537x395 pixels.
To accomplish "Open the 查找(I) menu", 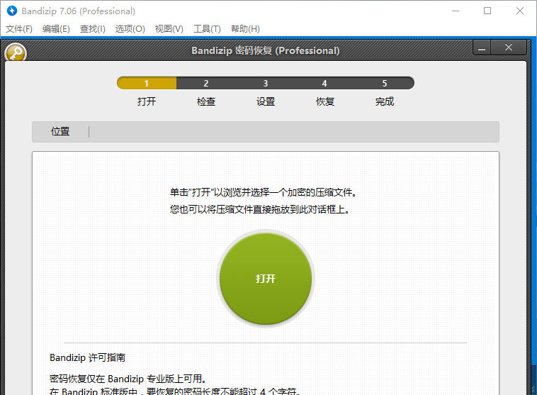I will pyautogui.click(x=93, y=29).
